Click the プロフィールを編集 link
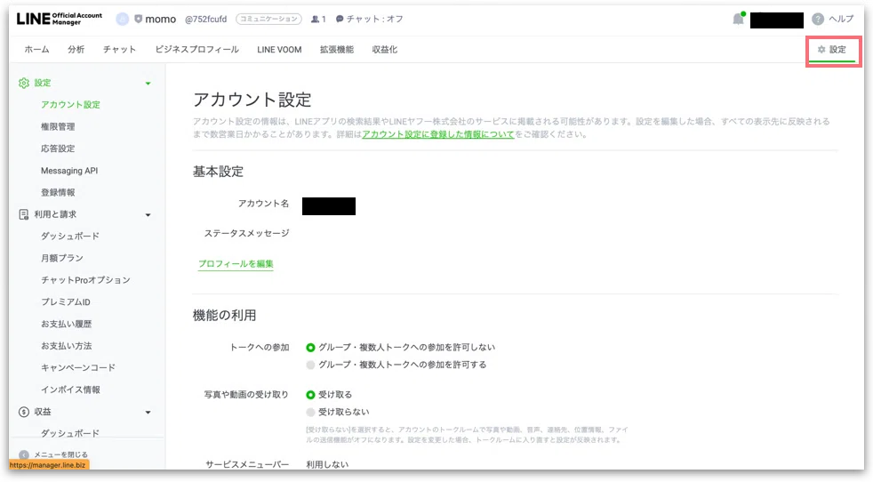Viewport: 873px width, 482px height. (x=236, y=264)
